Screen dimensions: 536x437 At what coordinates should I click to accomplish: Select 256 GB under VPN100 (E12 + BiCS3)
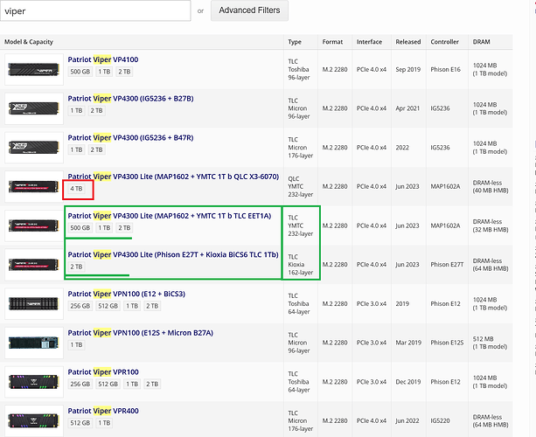[x=80, y=306]
